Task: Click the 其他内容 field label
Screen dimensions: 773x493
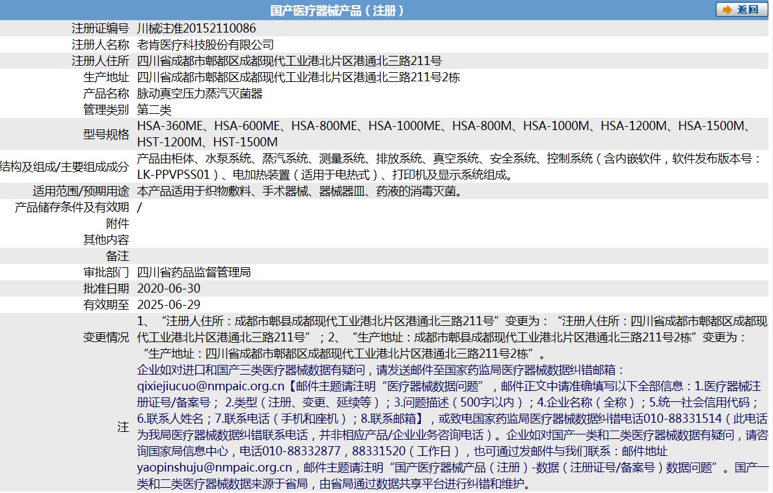Action: click(x=106, y=240)
